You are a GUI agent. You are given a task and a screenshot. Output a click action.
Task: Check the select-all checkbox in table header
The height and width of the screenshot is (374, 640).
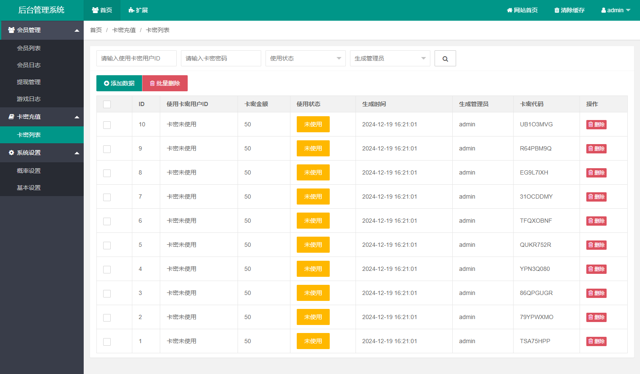tap(107, 104)
